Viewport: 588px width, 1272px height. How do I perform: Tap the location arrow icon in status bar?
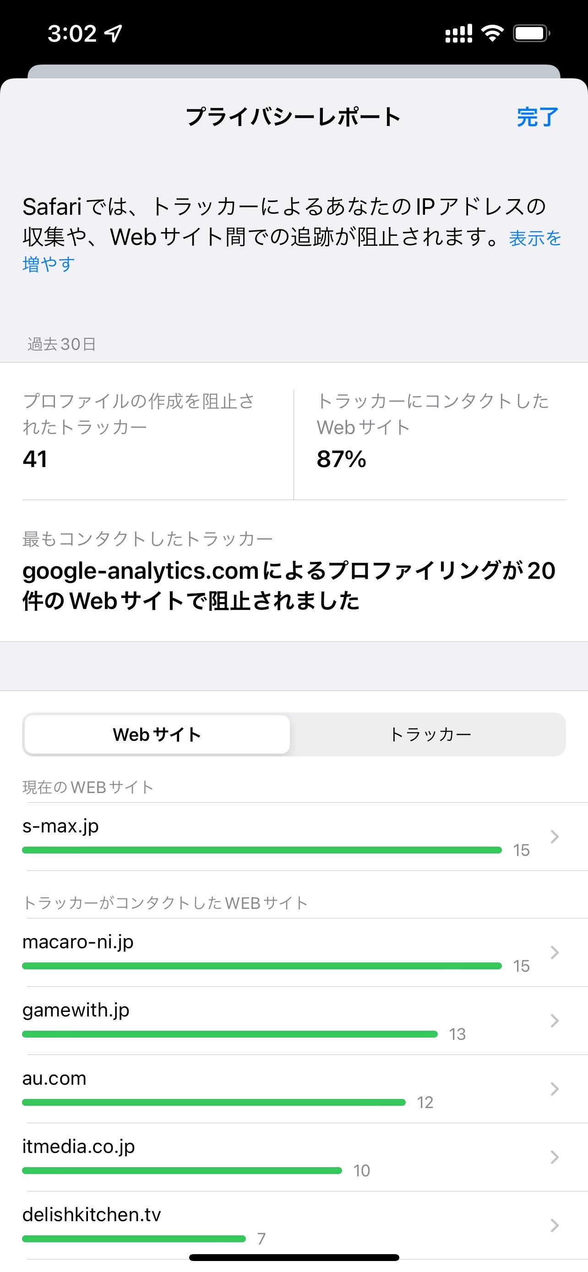[114, 33]
